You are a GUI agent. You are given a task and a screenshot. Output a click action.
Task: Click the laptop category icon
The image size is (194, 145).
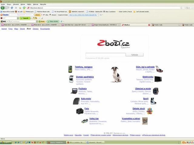[x=74, y=91]
